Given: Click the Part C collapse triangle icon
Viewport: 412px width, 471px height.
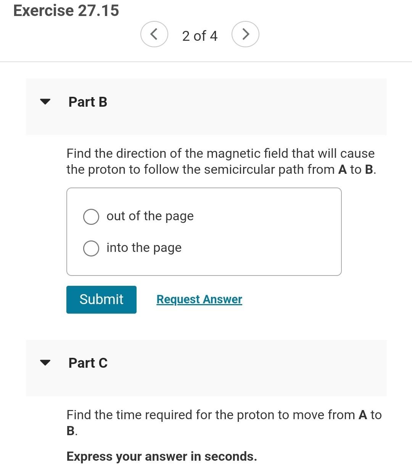Looking at the screenshot, I should (x=45, y=362).
